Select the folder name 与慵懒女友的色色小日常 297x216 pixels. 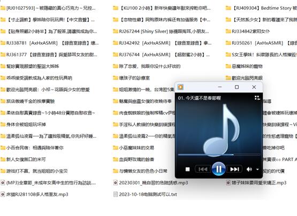[x=143, y=171]
